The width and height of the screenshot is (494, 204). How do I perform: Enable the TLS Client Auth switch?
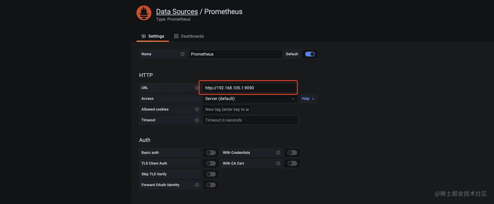point(211,164)
